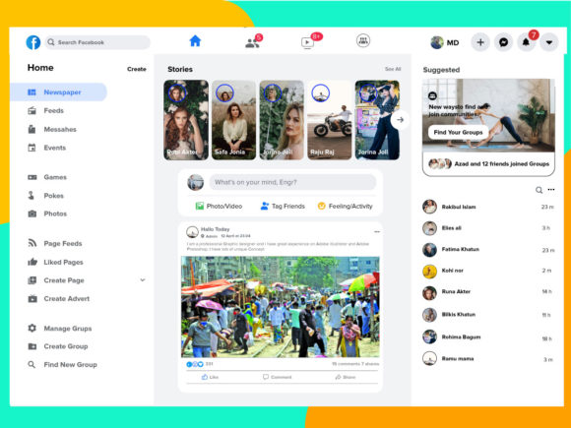Image resolution: width=571 pixels, height=428 pixels.
Task: Click Azad and 12 friends joined Groups
Action: 488,163
